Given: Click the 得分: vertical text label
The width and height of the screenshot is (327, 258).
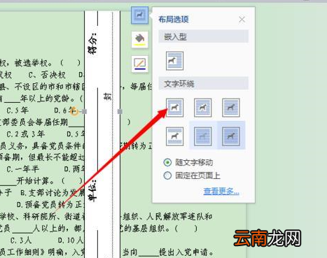Looking at the screenshot, I should (x=92, y=43).
